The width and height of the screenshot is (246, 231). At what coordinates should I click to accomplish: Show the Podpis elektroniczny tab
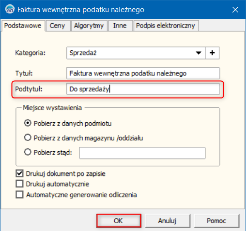point(166,26)
